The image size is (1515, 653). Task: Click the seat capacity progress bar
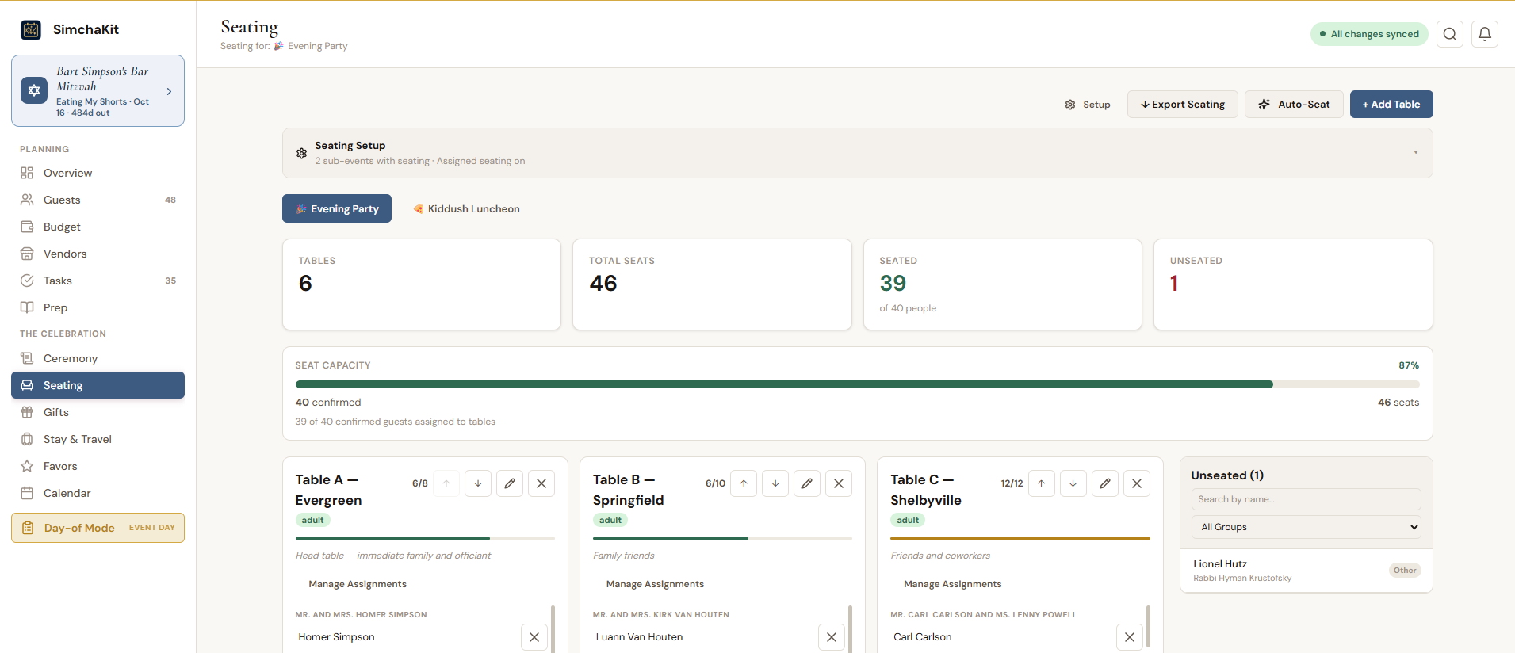tap(857, 384)
